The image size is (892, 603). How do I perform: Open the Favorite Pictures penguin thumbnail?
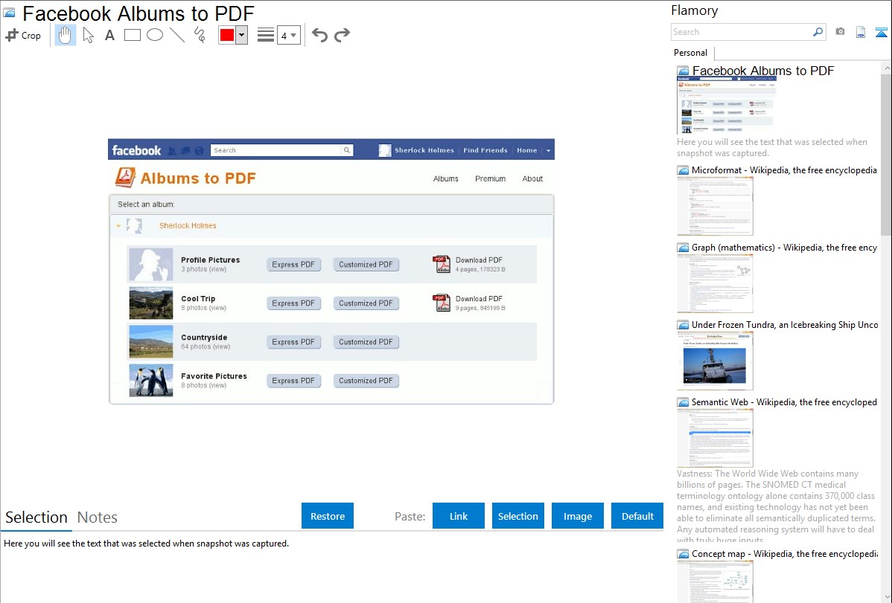pyautogui.click(x=150, y=380)
